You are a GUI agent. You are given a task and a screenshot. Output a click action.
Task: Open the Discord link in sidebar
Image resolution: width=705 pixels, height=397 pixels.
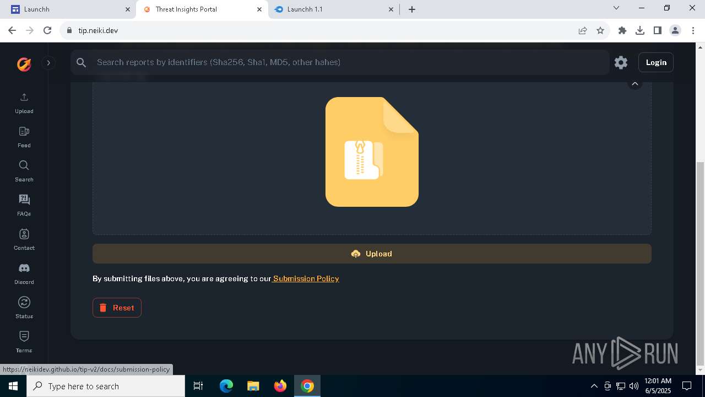(x=24, y=274)
